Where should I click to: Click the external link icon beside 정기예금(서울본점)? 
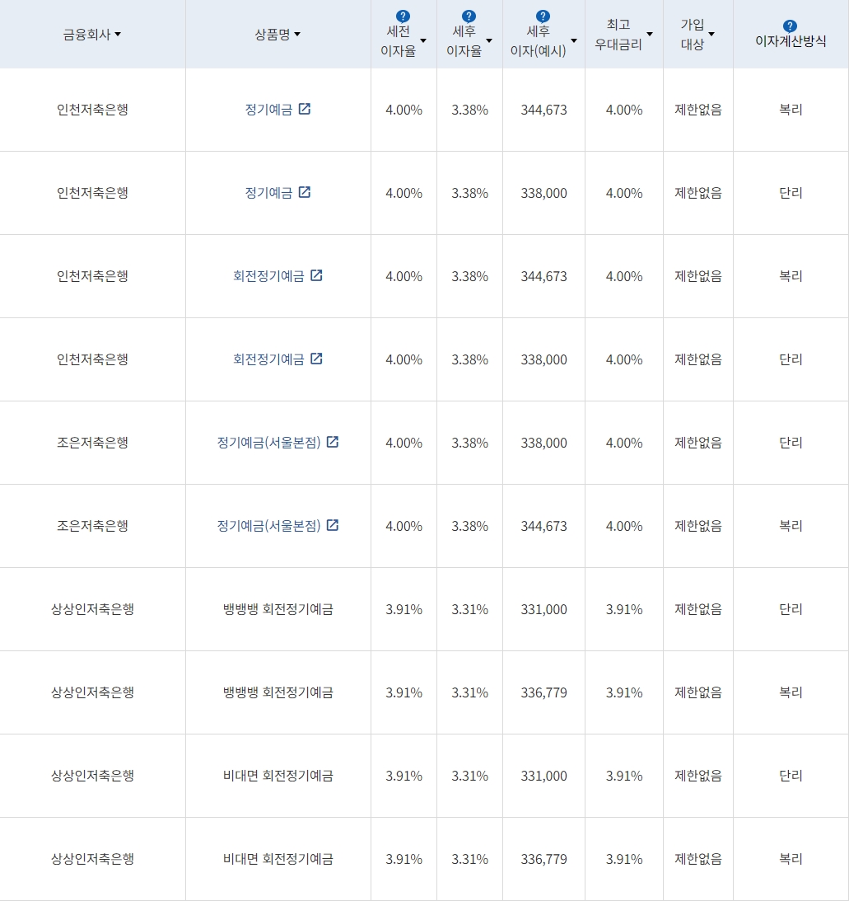click(332, 442)
